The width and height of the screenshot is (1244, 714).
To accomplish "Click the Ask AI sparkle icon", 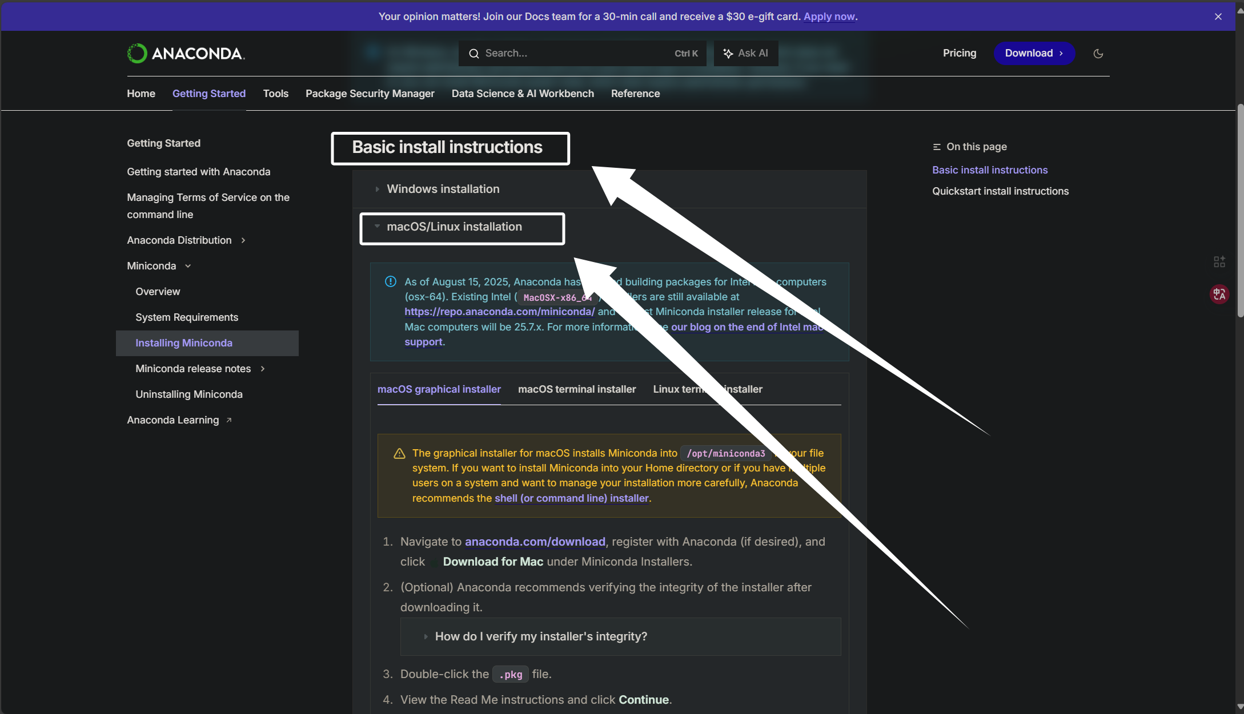I will 728,53.
